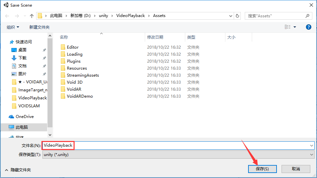This screenshot has height=178, width=317.
Task: Click 新建文件夹 to create a folder
Action: pos(39,27)
